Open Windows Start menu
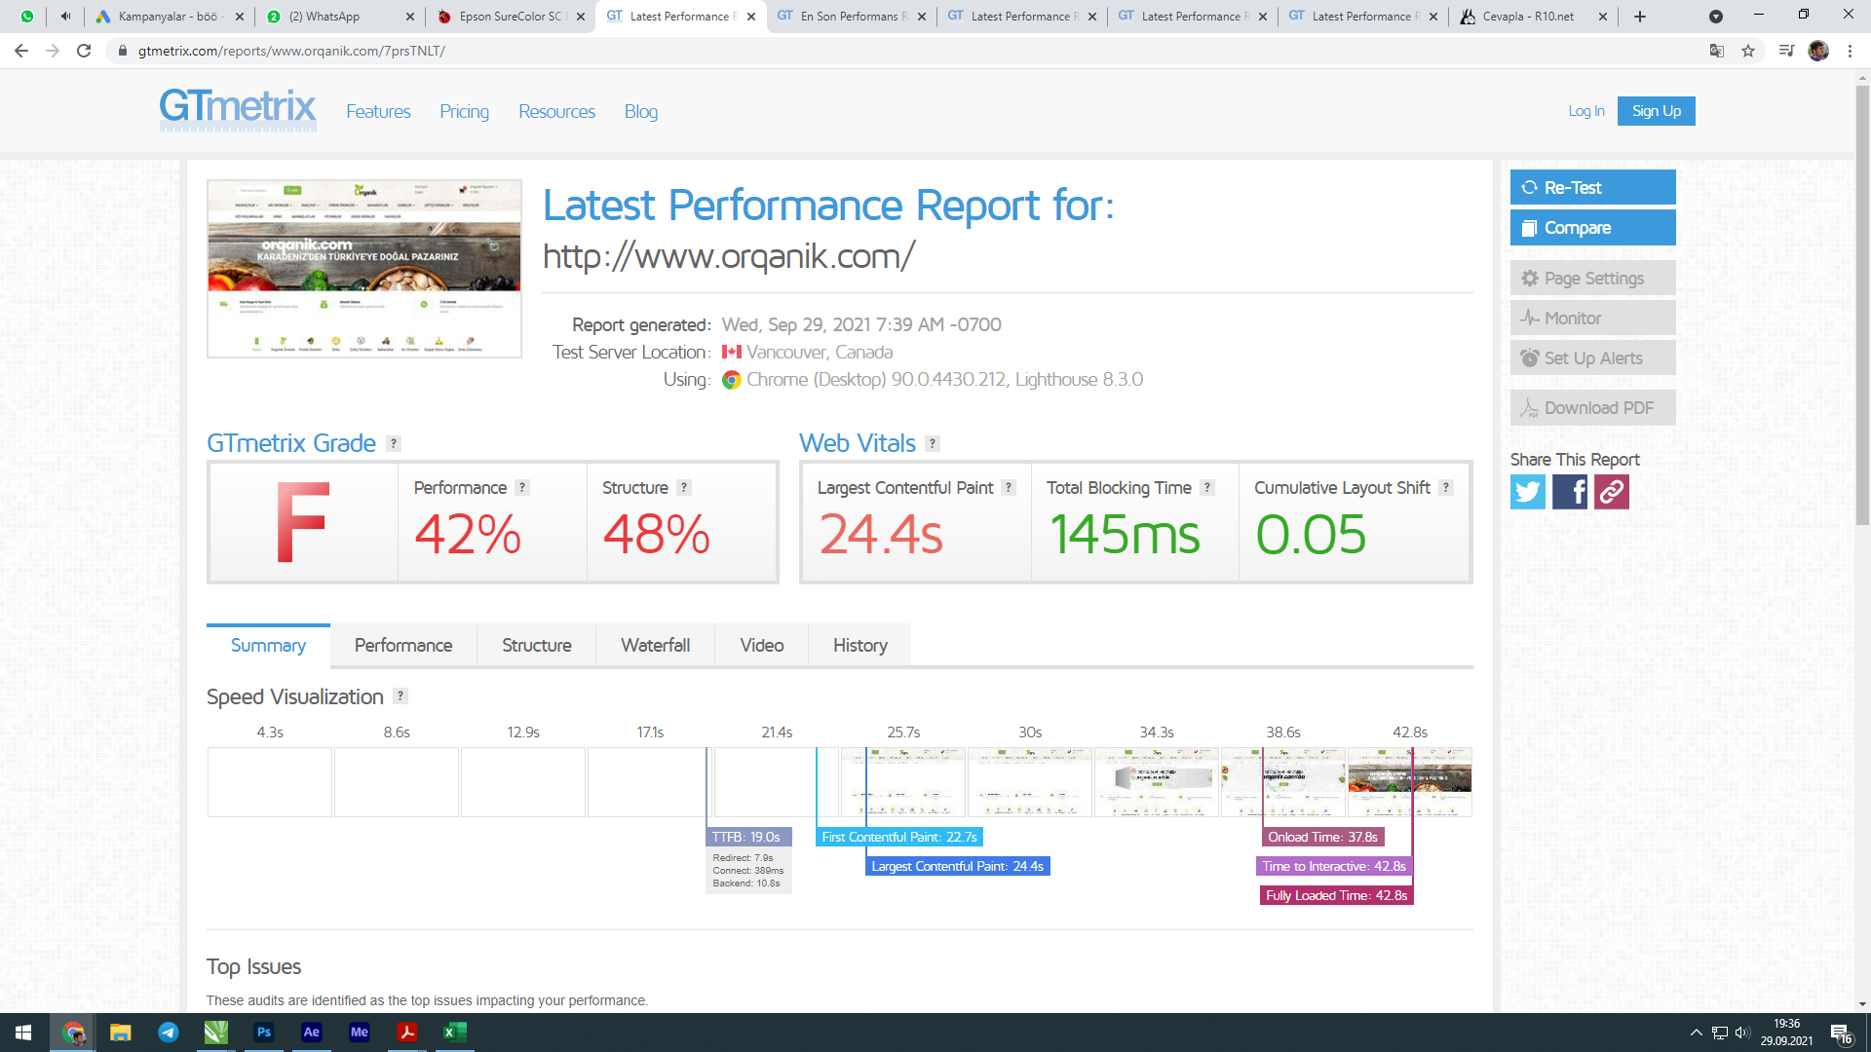The image size is (1871, 1052). [x=23, y=1033]
